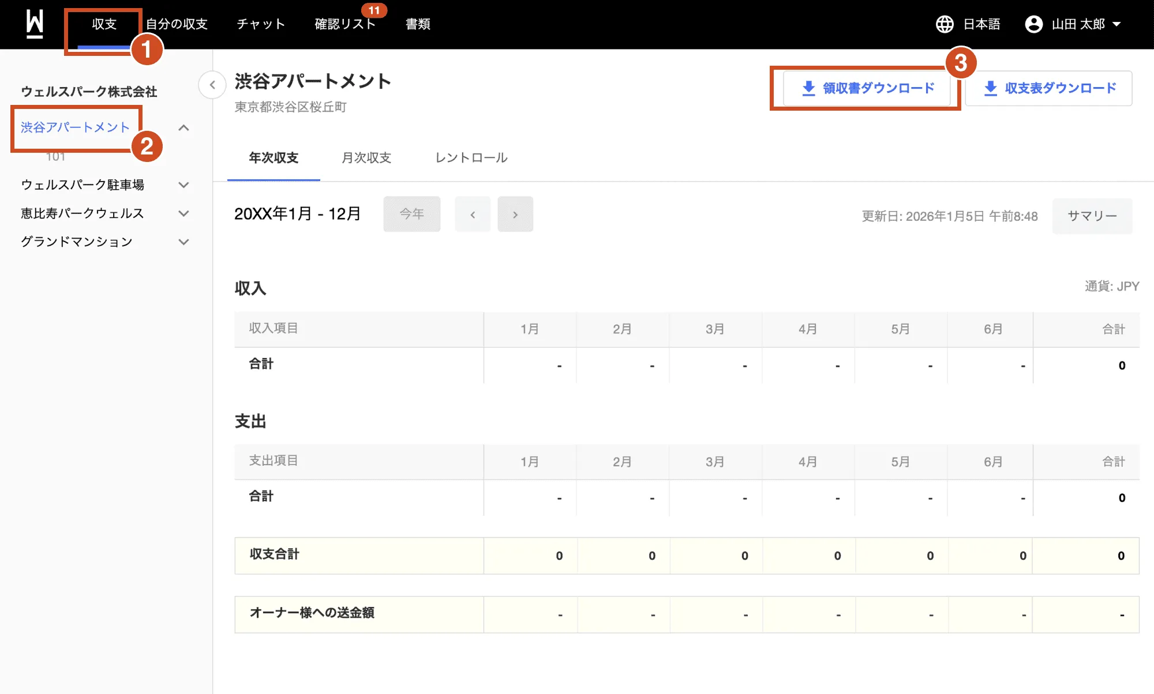Select グランドマンション in the sidebar

pyautogui.click(x=77, y=242)
